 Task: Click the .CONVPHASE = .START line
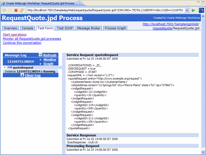pyautogui.click(x=82, y=72)
